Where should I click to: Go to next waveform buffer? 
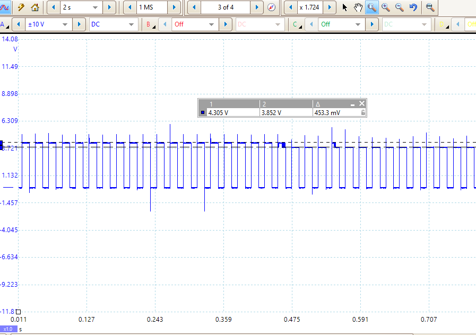[x=257, y=7]
